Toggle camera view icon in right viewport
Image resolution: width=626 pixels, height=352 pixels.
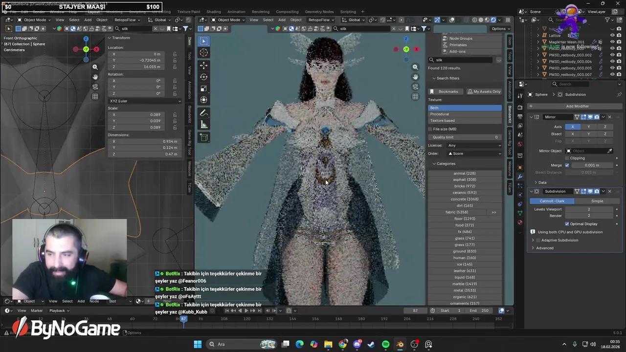coord(415,87)
